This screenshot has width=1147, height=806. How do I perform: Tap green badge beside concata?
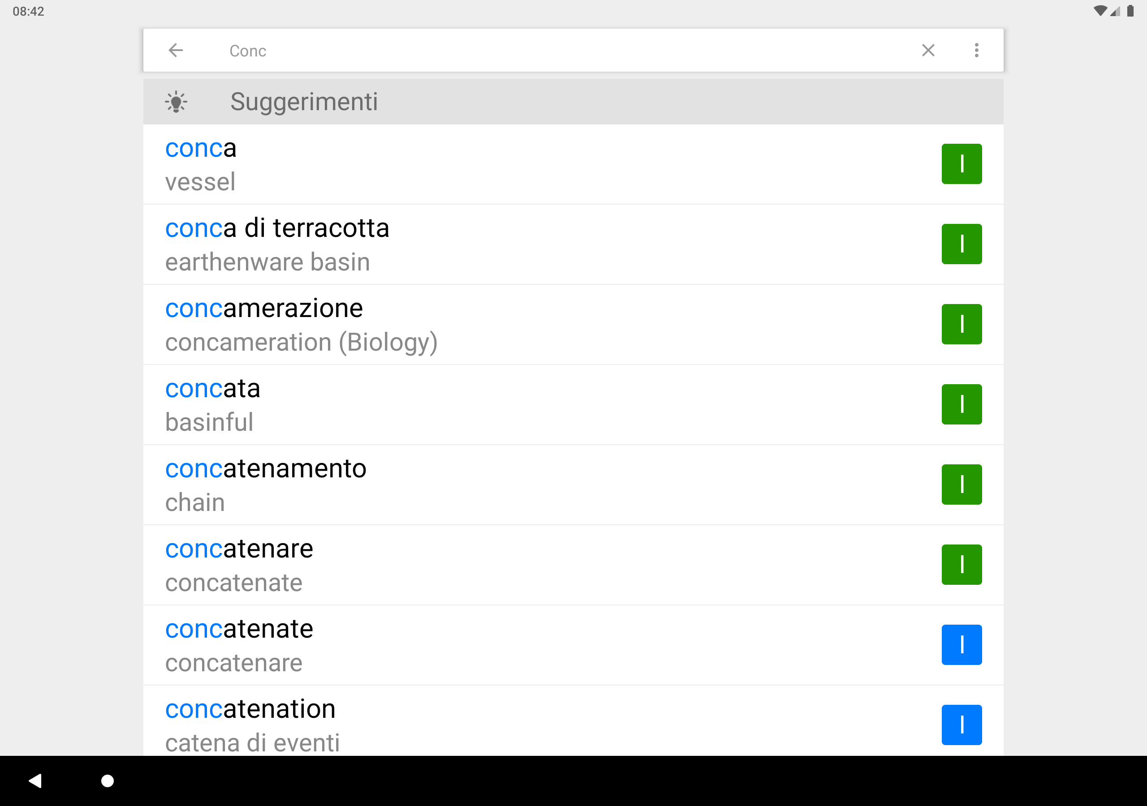click(x=961, y=404)
